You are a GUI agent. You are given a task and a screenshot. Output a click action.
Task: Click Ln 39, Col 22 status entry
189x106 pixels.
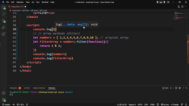click(122, 105)
